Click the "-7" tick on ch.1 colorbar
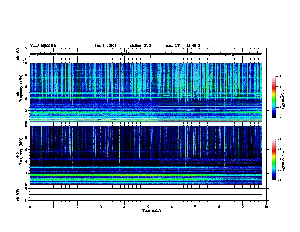300x232 pixels. (x=279, y=118)
